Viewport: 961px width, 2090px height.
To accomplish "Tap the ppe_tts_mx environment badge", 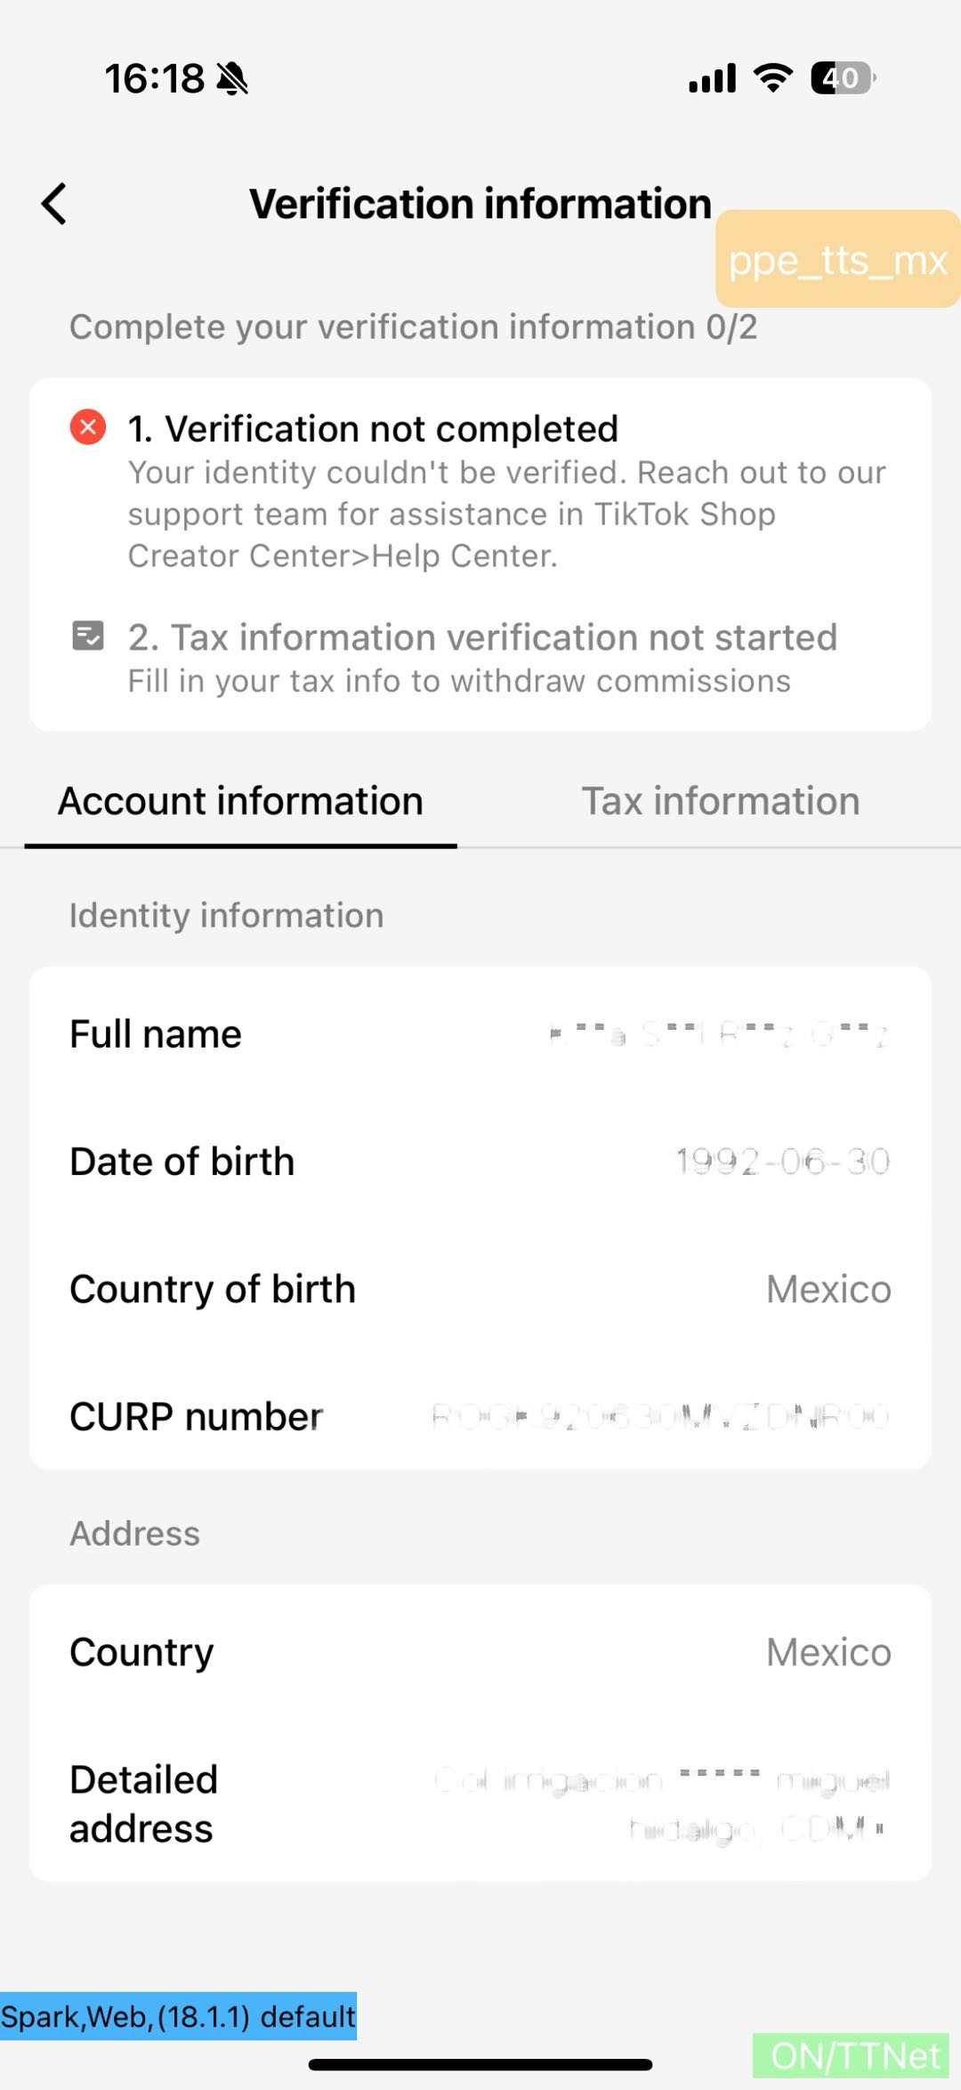I will [837, 260].
